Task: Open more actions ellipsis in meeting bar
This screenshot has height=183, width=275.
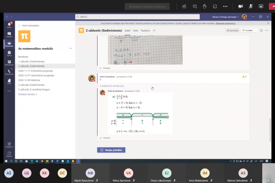Action: coord(225,6)
